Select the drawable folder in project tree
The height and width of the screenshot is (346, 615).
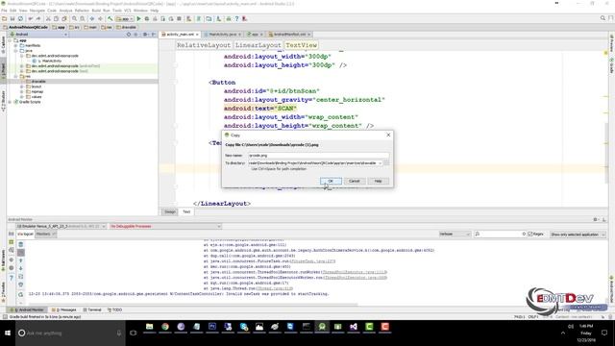[38, 81]
